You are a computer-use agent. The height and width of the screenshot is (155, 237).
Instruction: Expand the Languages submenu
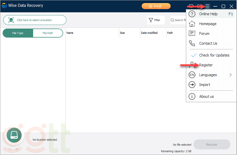tap(230, 75)
